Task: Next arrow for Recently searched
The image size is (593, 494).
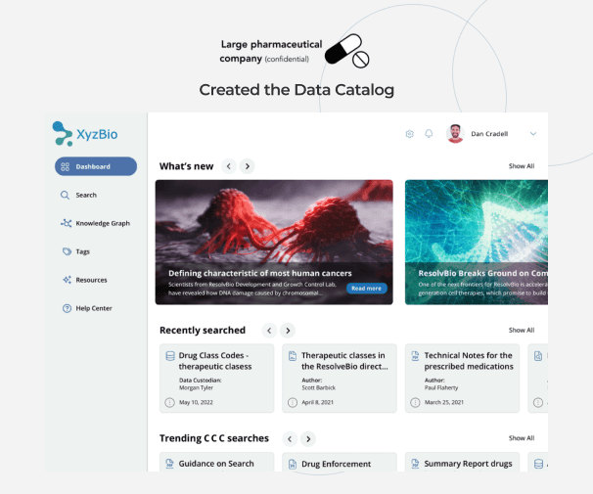Action: tap(288, 331)
